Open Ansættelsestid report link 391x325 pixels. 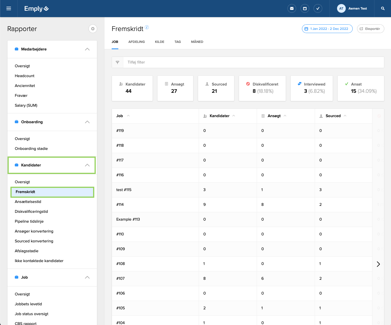point(28,202)
